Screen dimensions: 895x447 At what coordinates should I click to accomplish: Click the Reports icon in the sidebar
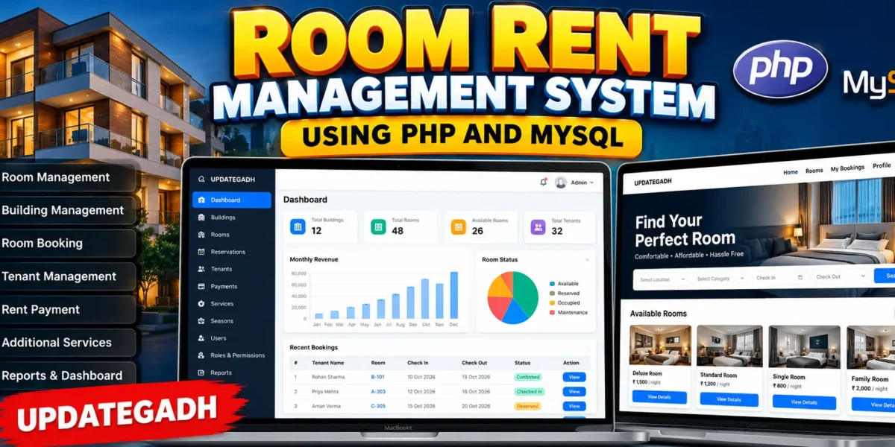[201, 372]
